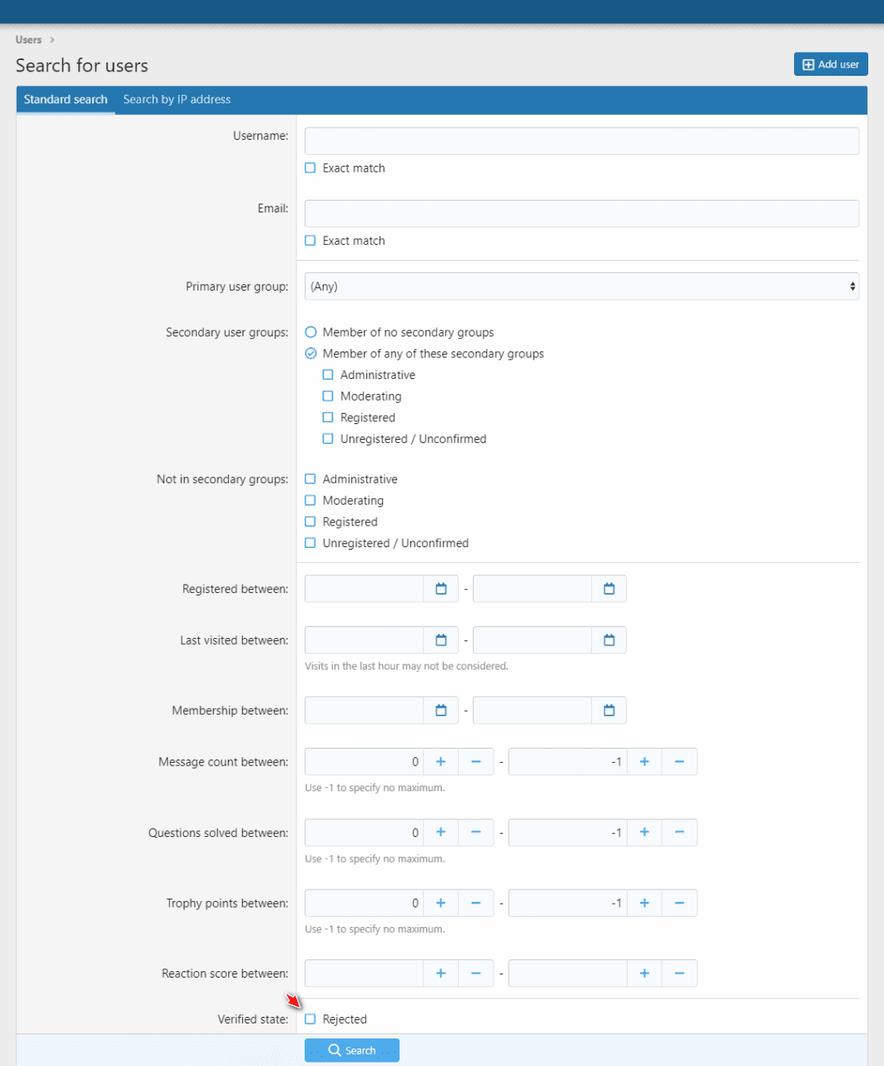Decrease maximum reaction score with minus

point(679,974)
